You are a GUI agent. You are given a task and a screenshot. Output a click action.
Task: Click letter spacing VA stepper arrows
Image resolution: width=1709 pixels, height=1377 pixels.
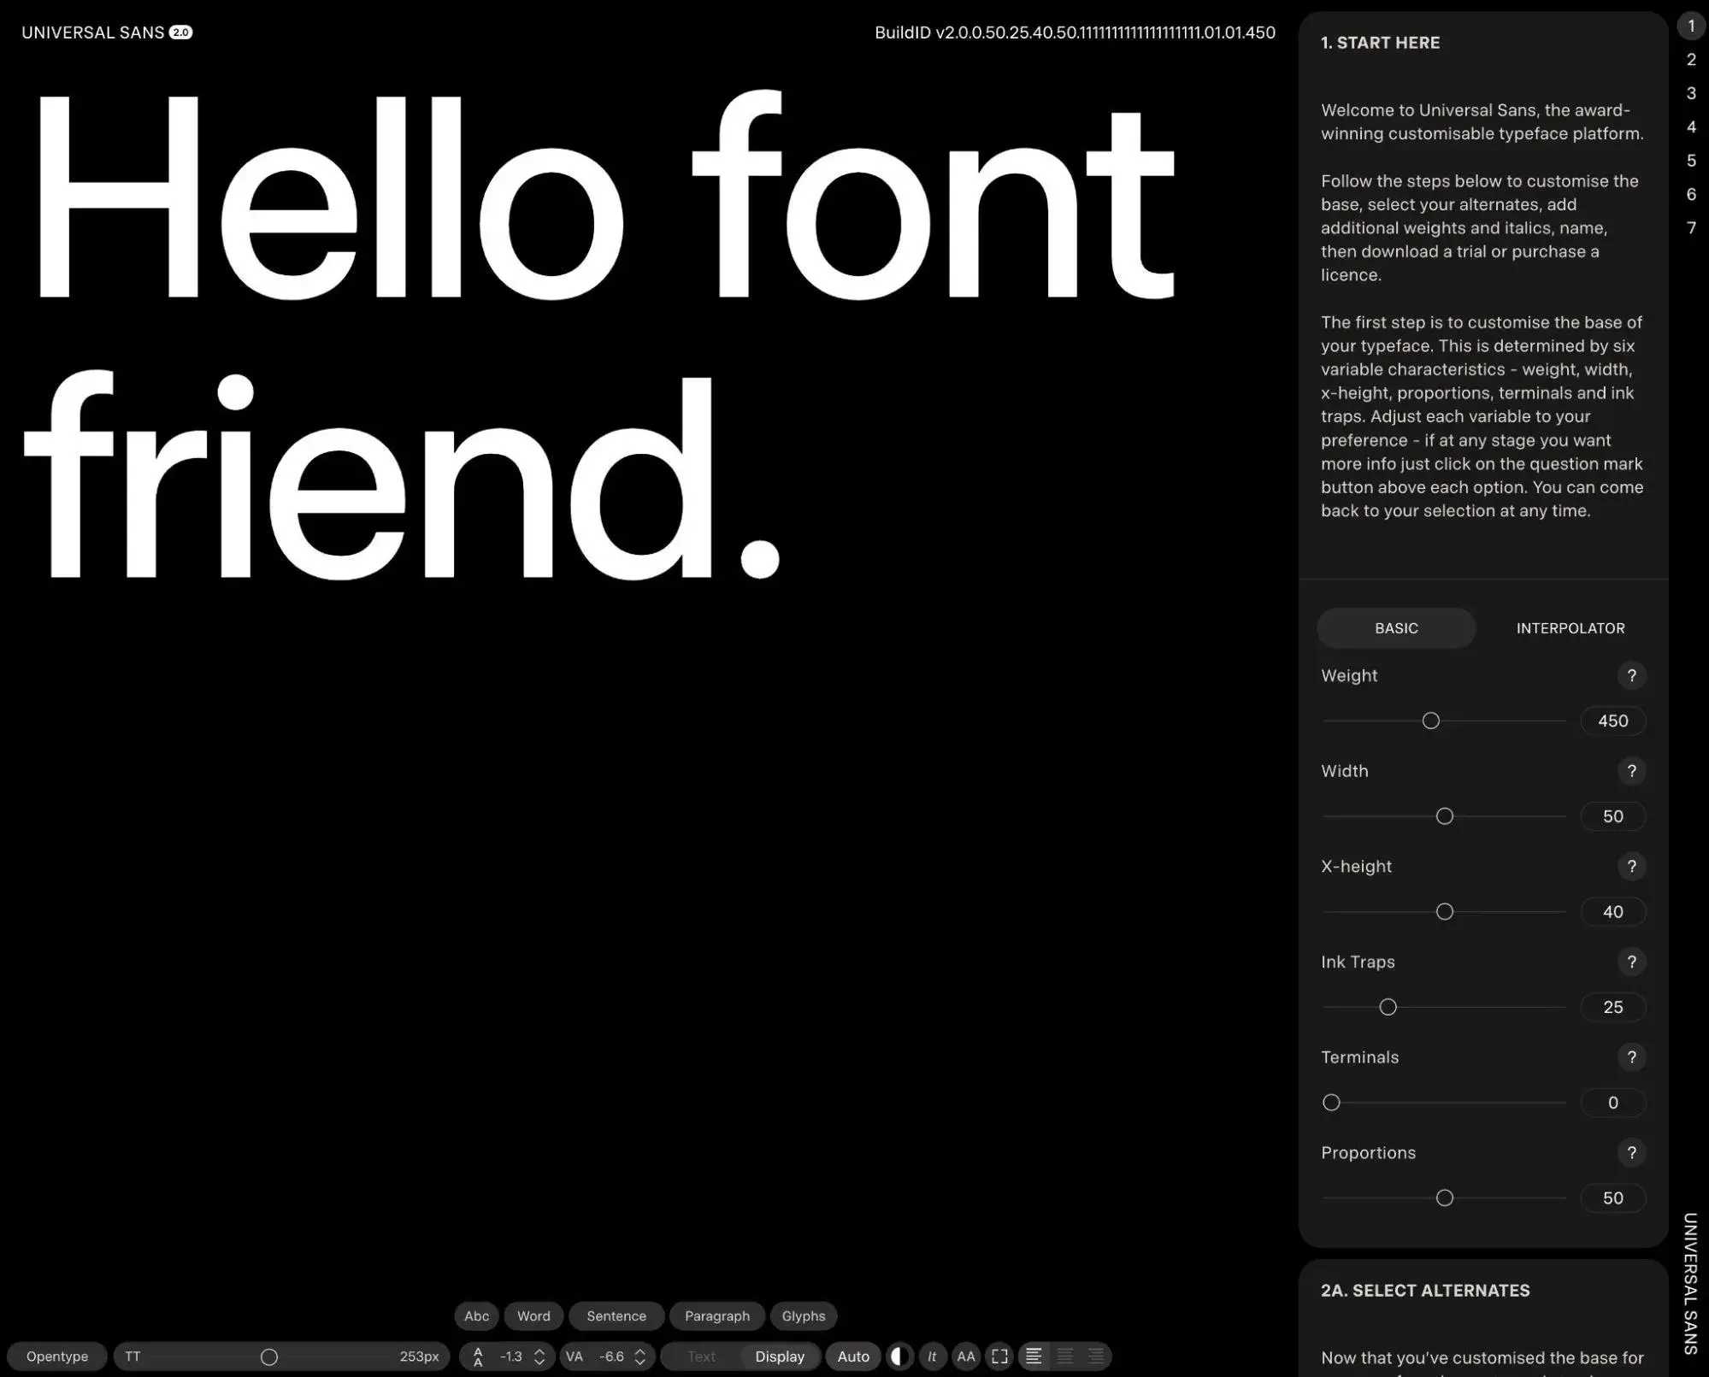tap(640, 1356)
